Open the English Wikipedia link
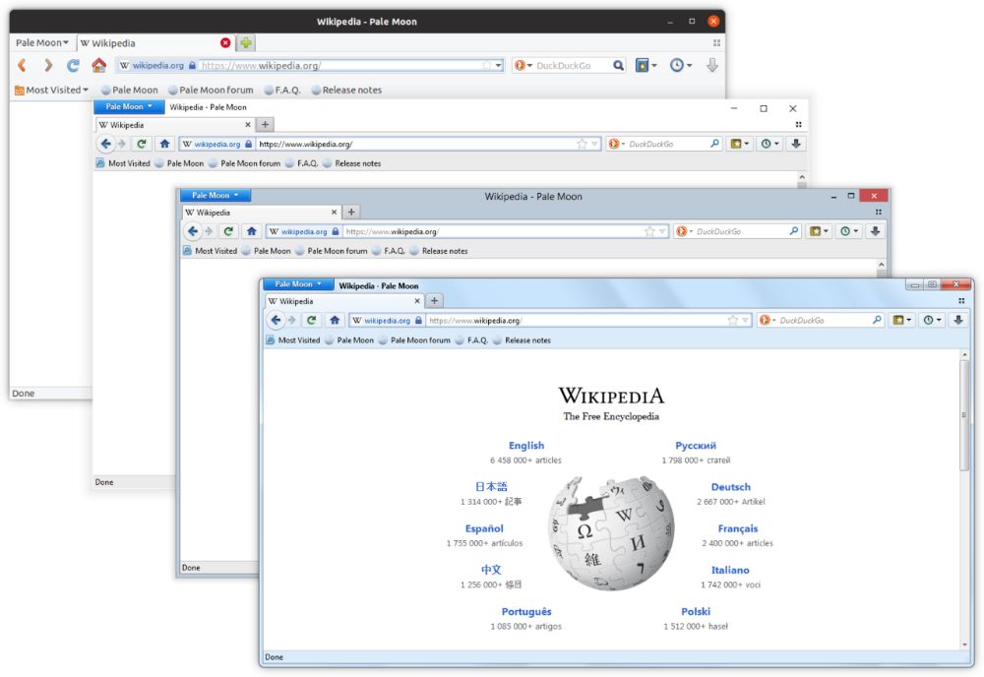This screenshot has height=677, width=984. coord(525,446)
